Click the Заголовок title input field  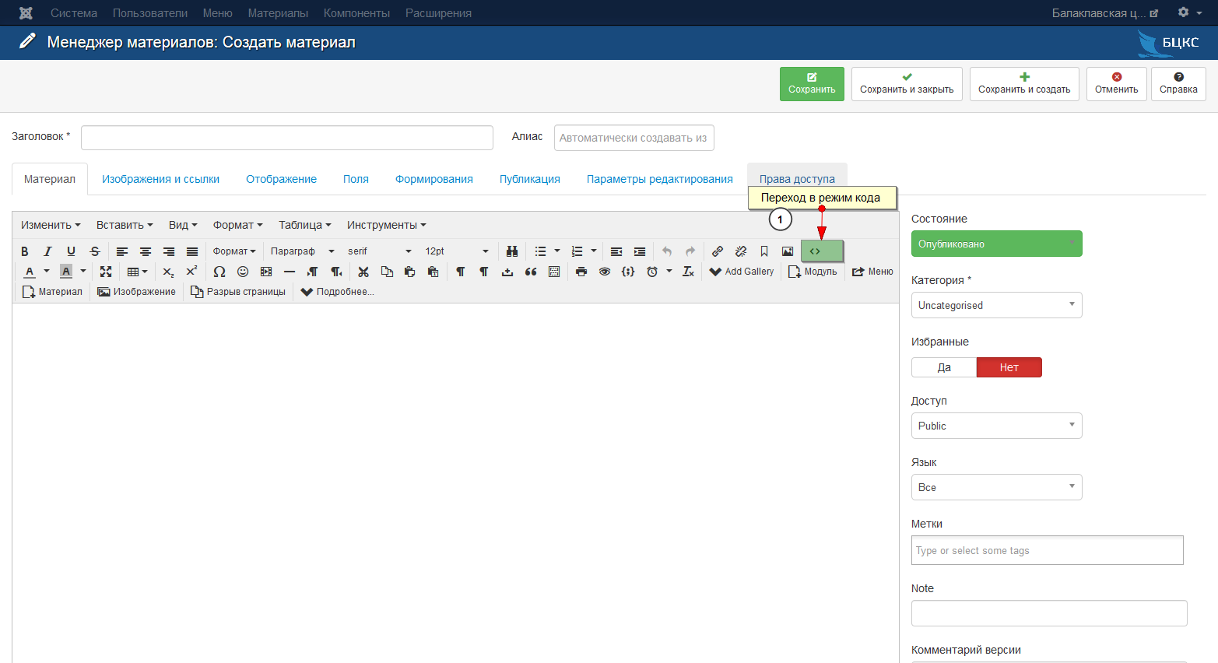287,138
